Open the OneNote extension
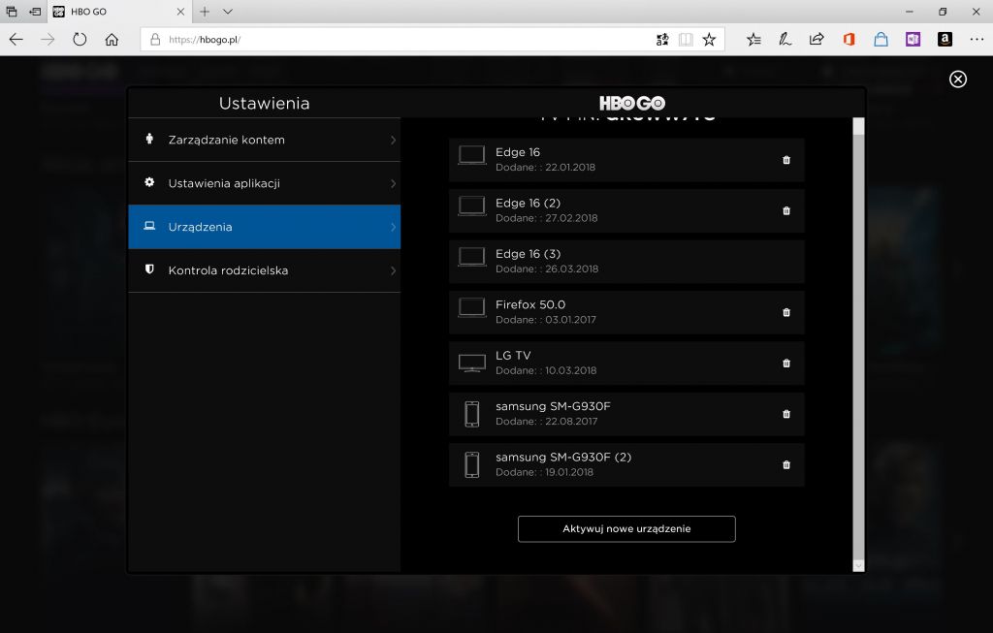Viewport: 993px width, 633px height. (913, 39)
